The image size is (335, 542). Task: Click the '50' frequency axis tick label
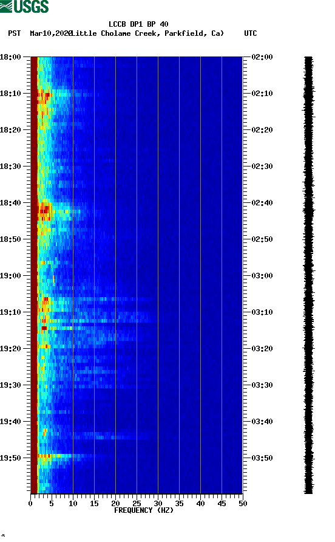pos(243,504)
